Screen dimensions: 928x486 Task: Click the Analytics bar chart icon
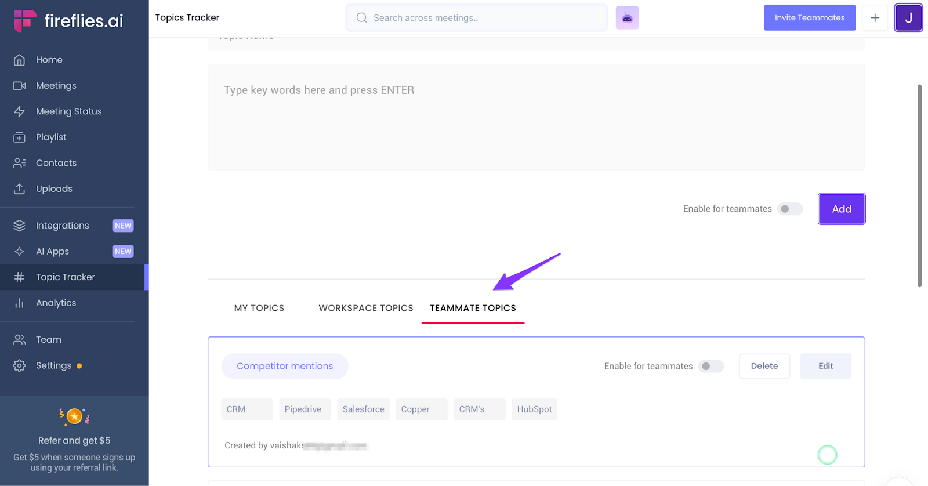point(19,303)
